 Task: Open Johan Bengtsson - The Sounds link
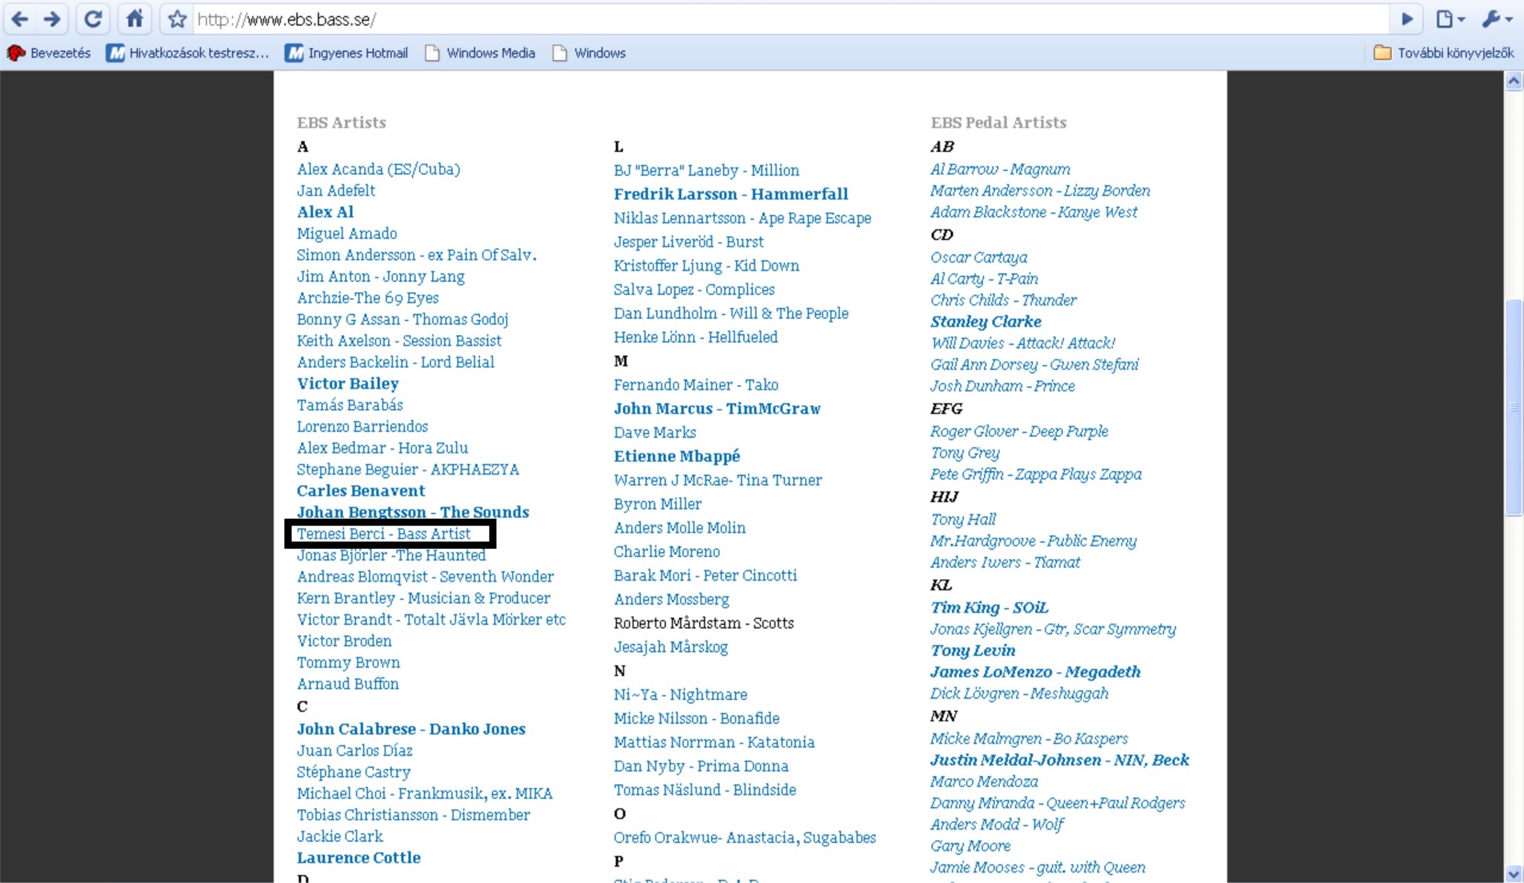[x=413, y=512]
